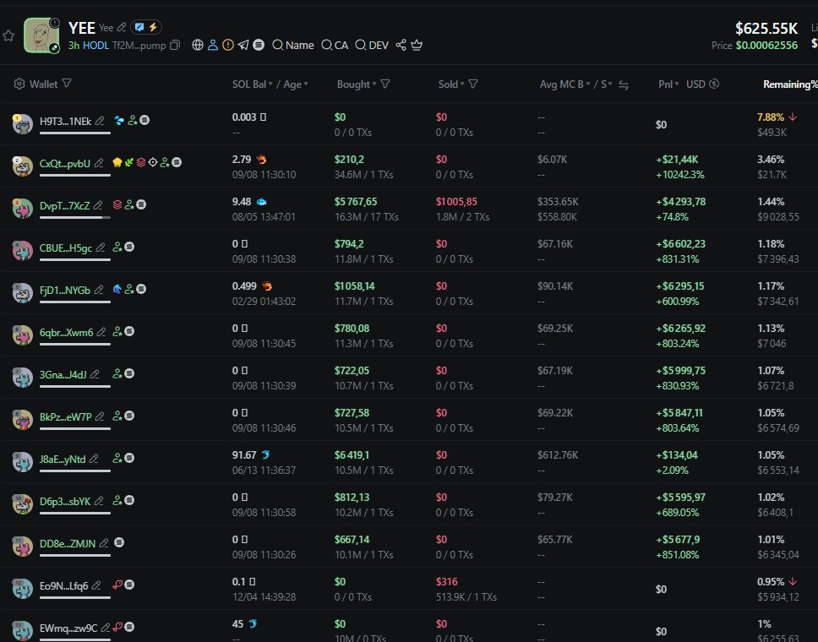This screenshot has width=818, height=642.
Task: Sort by SOL Bal column
Action: pos(253,84)
